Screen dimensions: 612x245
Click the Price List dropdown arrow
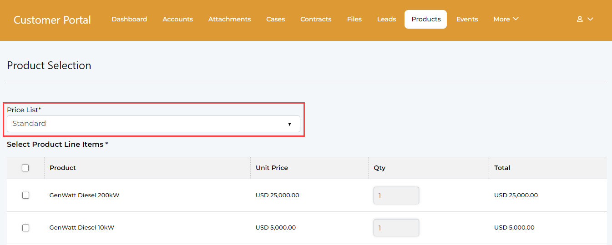point(289,124)
